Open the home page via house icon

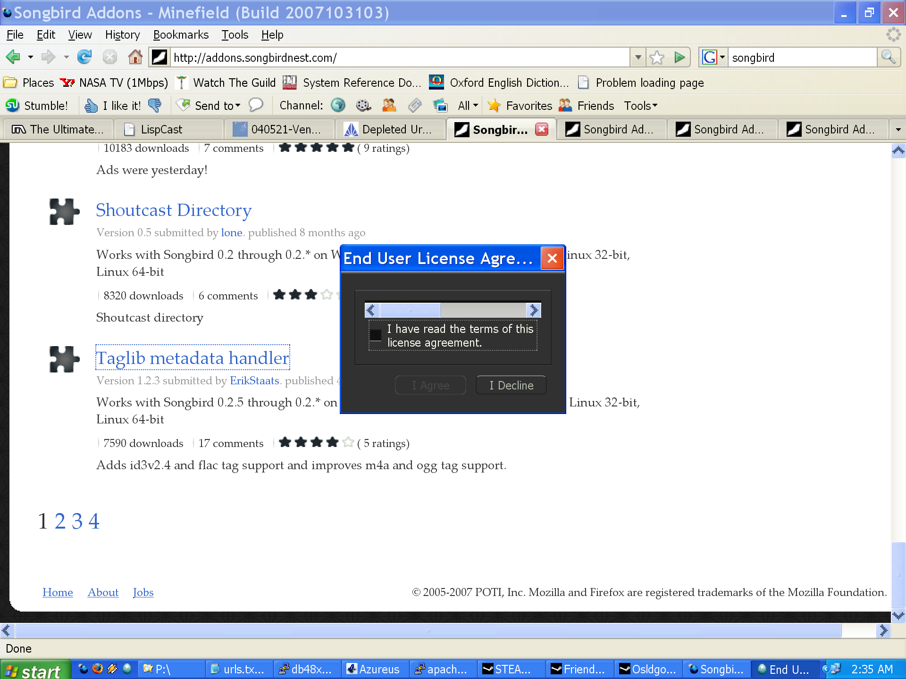135,58
